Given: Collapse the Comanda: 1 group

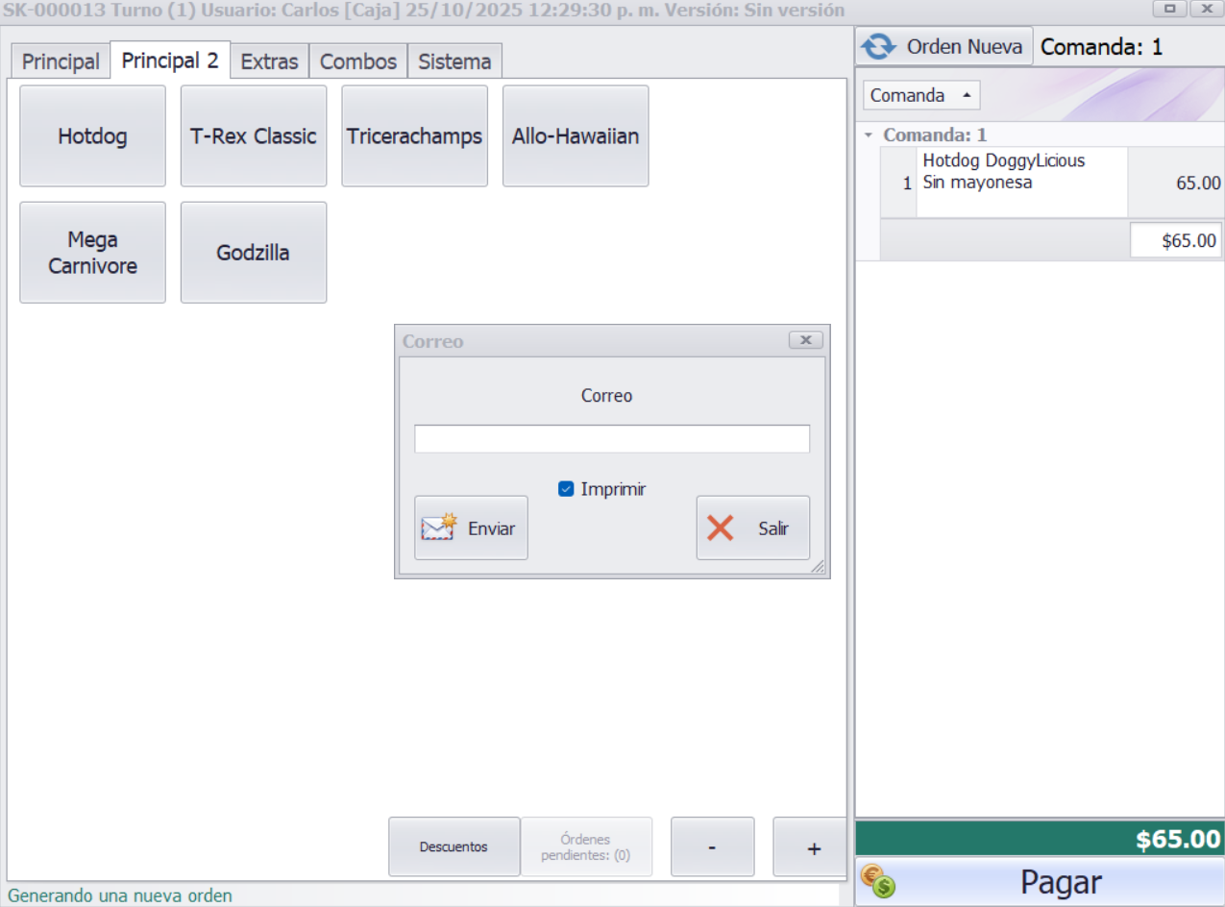Looking at the screenshot, I should tap(869, 135).
